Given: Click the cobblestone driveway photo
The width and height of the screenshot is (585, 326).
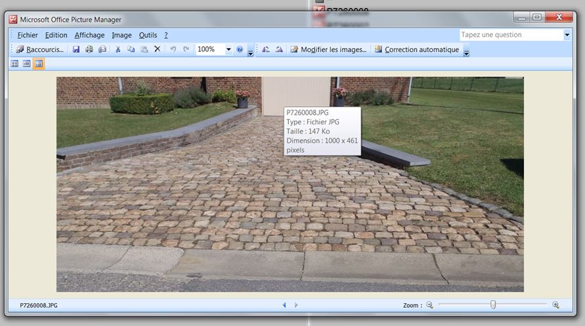Looking at the screenshot, I should point(290,184).
